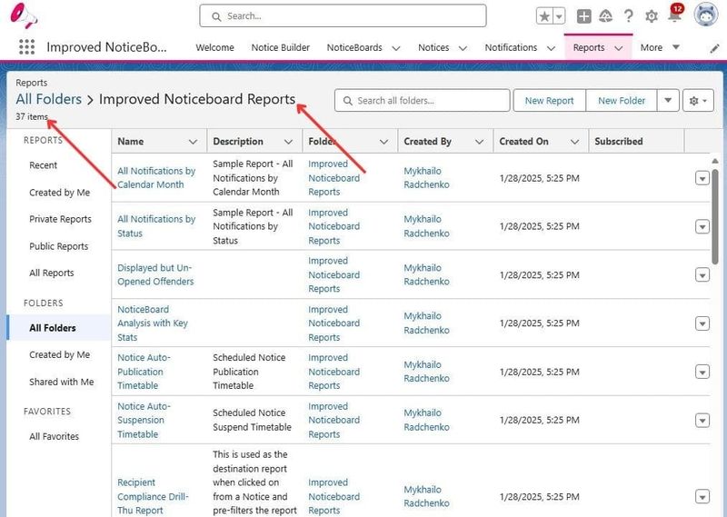The image size is (727, 517).
Task: Open row actions for NoticeBoard Analysis with Key Stats
Action: click(x=702, y=323)
